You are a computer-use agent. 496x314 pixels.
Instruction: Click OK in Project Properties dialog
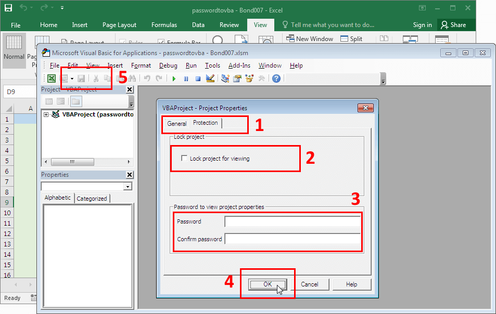[x=268, y=284]
